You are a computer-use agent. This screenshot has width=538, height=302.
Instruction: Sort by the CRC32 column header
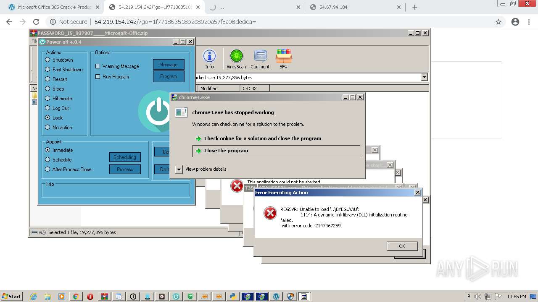click(255, 89)
